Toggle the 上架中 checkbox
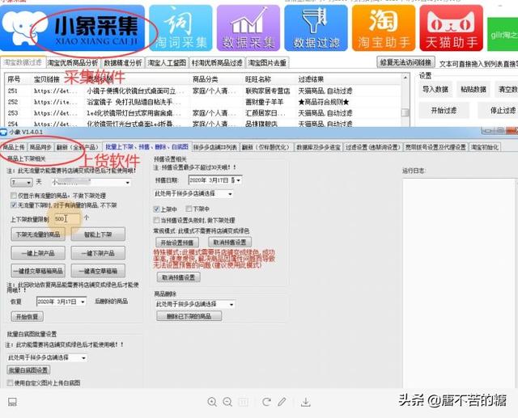Screen dimensions: 518x418 156,209
